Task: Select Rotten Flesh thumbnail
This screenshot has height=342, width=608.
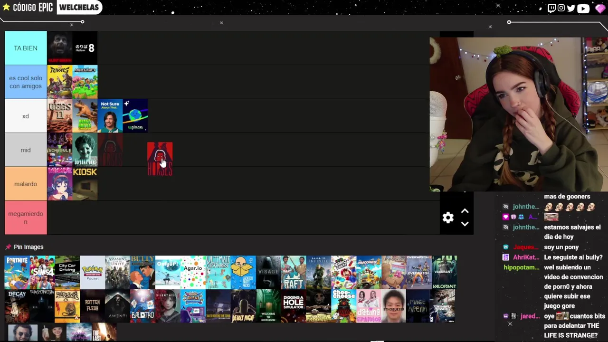Action: [93, 306]
